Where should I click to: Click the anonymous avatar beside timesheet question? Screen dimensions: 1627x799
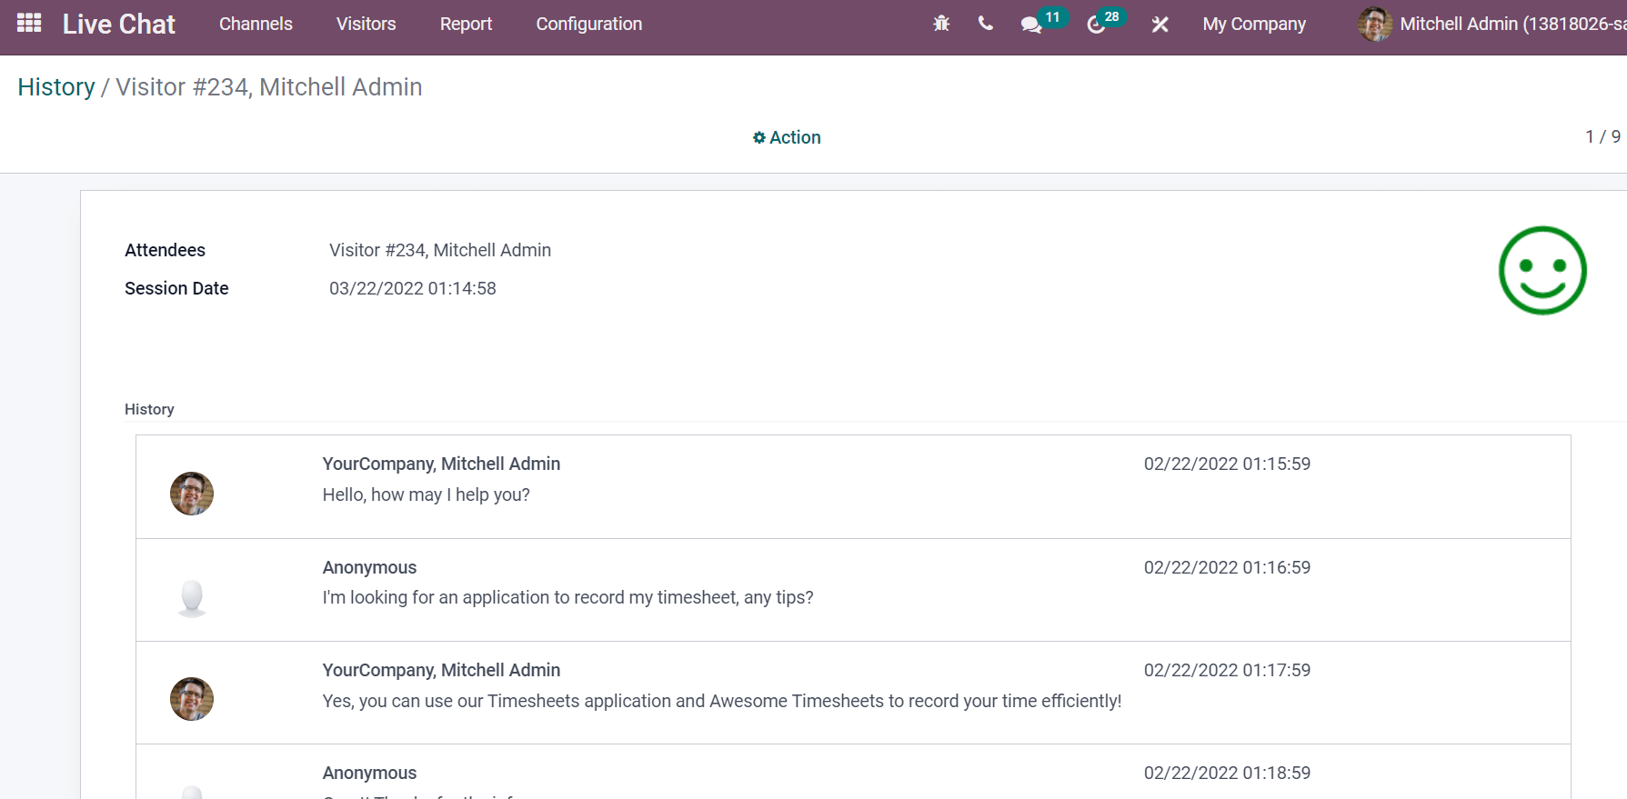pos(192,597)
